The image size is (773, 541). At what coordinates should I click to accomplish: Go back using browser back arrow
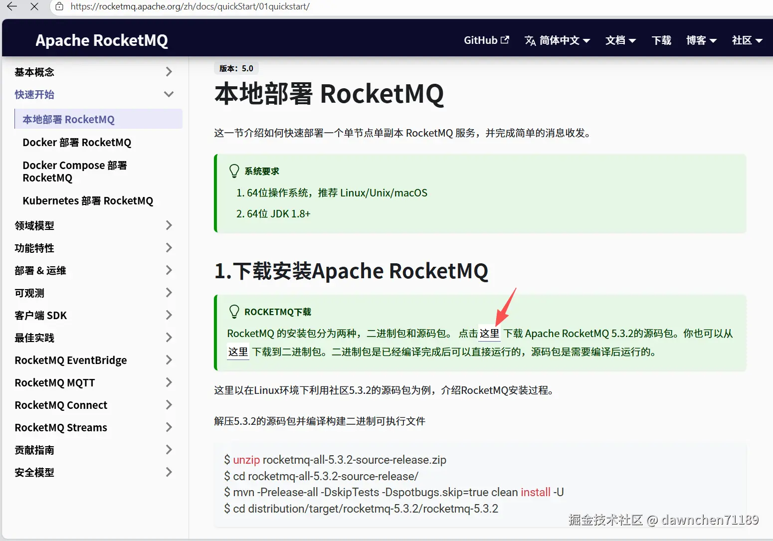tap(12, 6)
